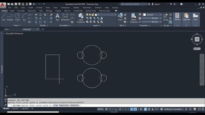This screenshot has height=115, width=205.
Task: Choose the Ellipse tool in Draw panel
Action: point(29,18)
